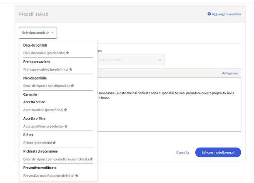Click the Modelli salvati panel title

pos(34,14)
